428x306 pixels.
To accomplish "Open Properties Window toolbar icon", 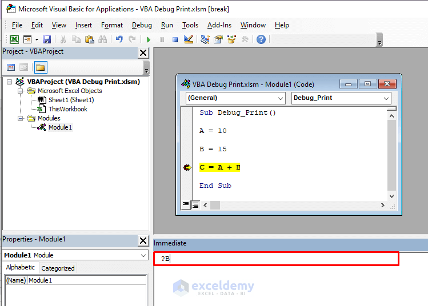I will [218, 39].
